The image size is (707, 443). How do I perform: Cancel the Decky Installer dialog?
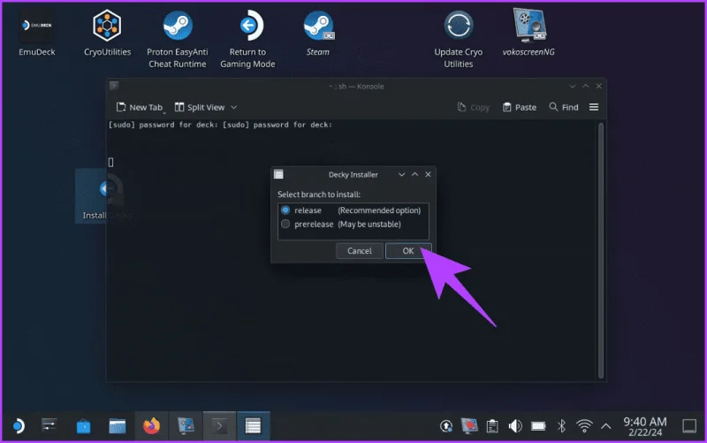pos(360,251)
